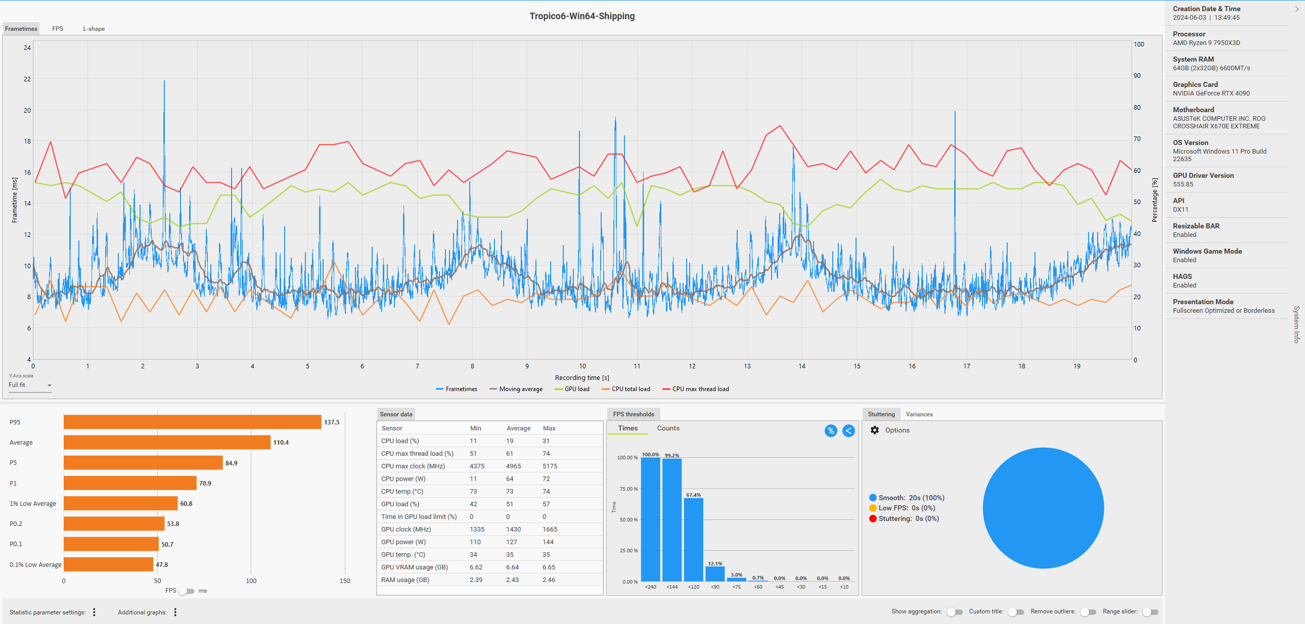Click the Stuttering red legend dot
The width and height of the screenshot is (1305, 624).
pos(872,518)
